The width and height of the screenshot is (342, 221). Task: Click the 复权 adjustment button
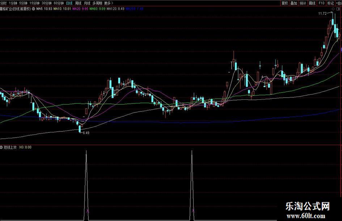click(284, 3)
